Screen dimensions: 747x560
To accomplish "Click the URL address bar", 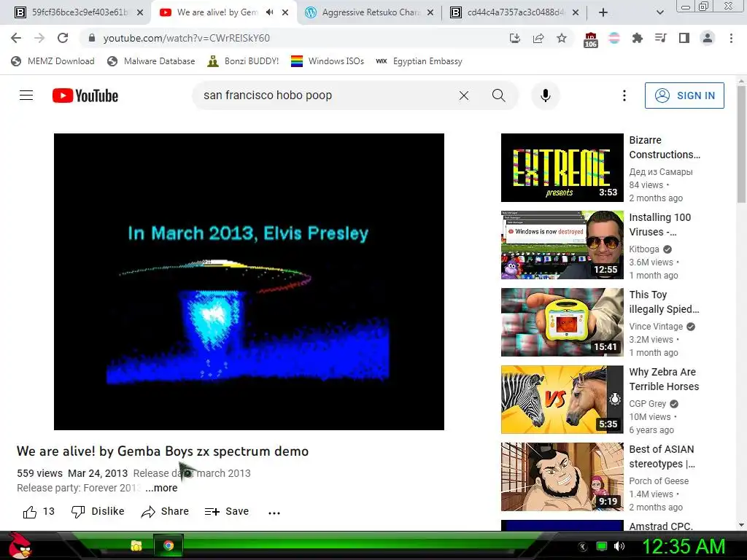I will point(295,38).
